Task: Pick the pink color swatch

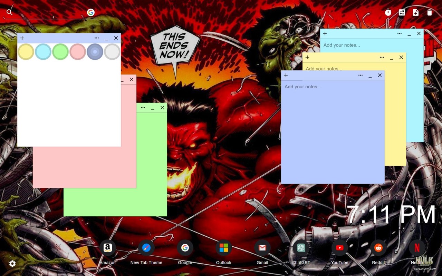Action: (78, 52)
